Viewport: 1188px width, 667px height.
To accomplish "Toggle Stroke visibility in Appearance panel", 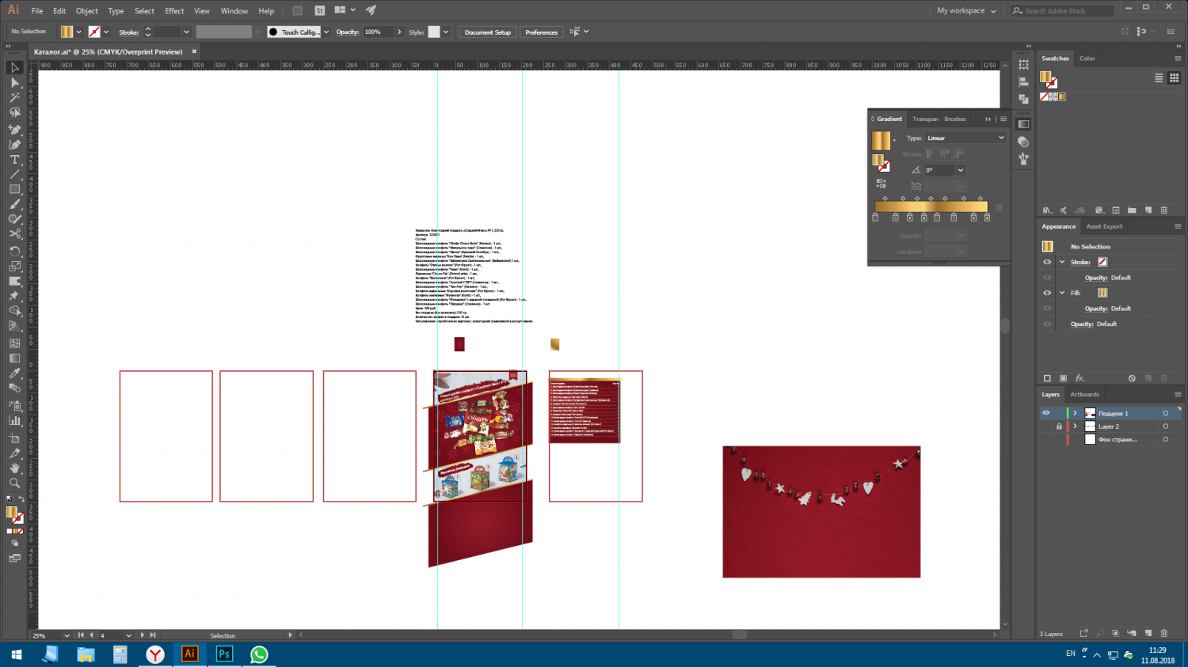I will pos(1047,262).
